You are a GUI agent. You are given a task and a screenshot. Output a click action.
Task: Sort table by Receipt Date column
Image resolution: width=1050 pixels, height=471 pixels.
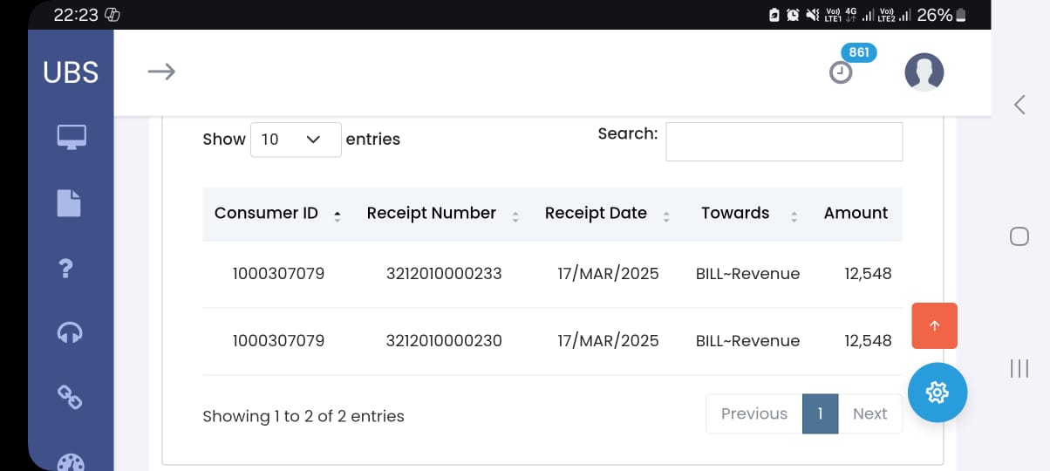pyautogui.click(x=607, y=214)
